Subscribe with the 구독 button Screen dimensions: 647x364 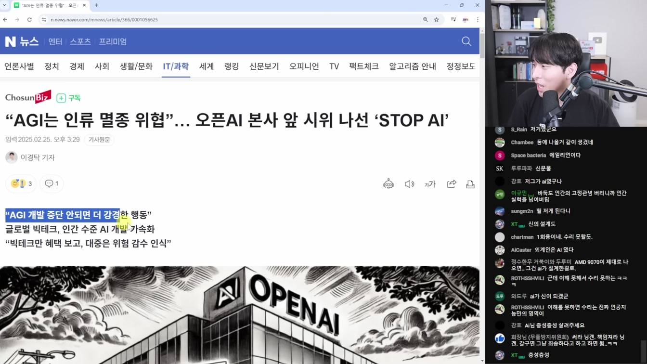click(68, 98)
